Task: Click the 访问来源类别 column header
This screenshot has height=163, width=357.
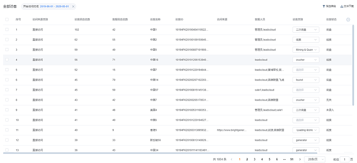Action: [x=40, y=19]
